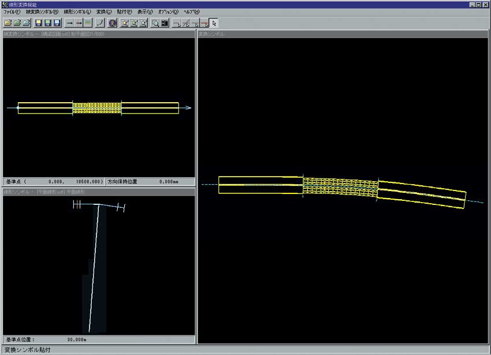Click the gray paste-symbol toolbar icon
Screen dimensions: 491x355
143,23
